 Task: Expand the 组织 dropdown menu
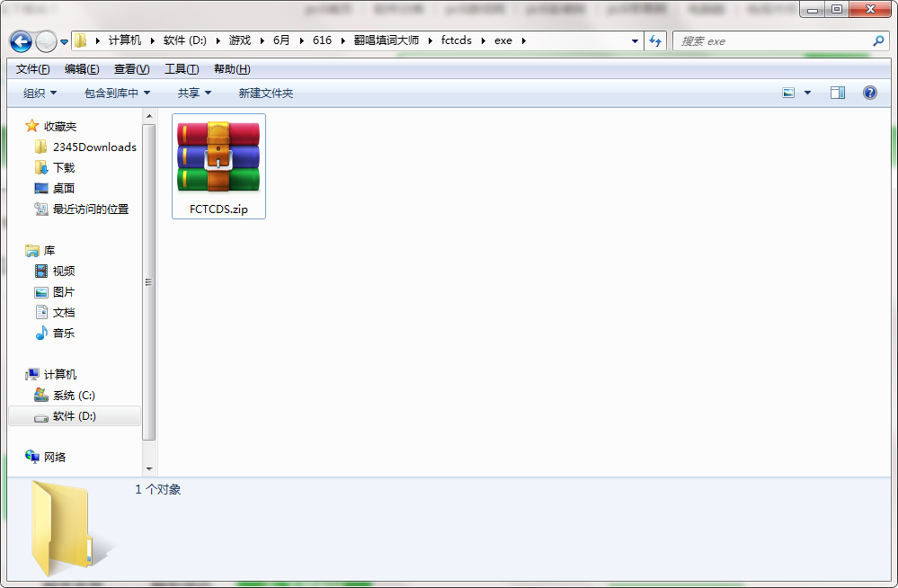click(40, 93)
